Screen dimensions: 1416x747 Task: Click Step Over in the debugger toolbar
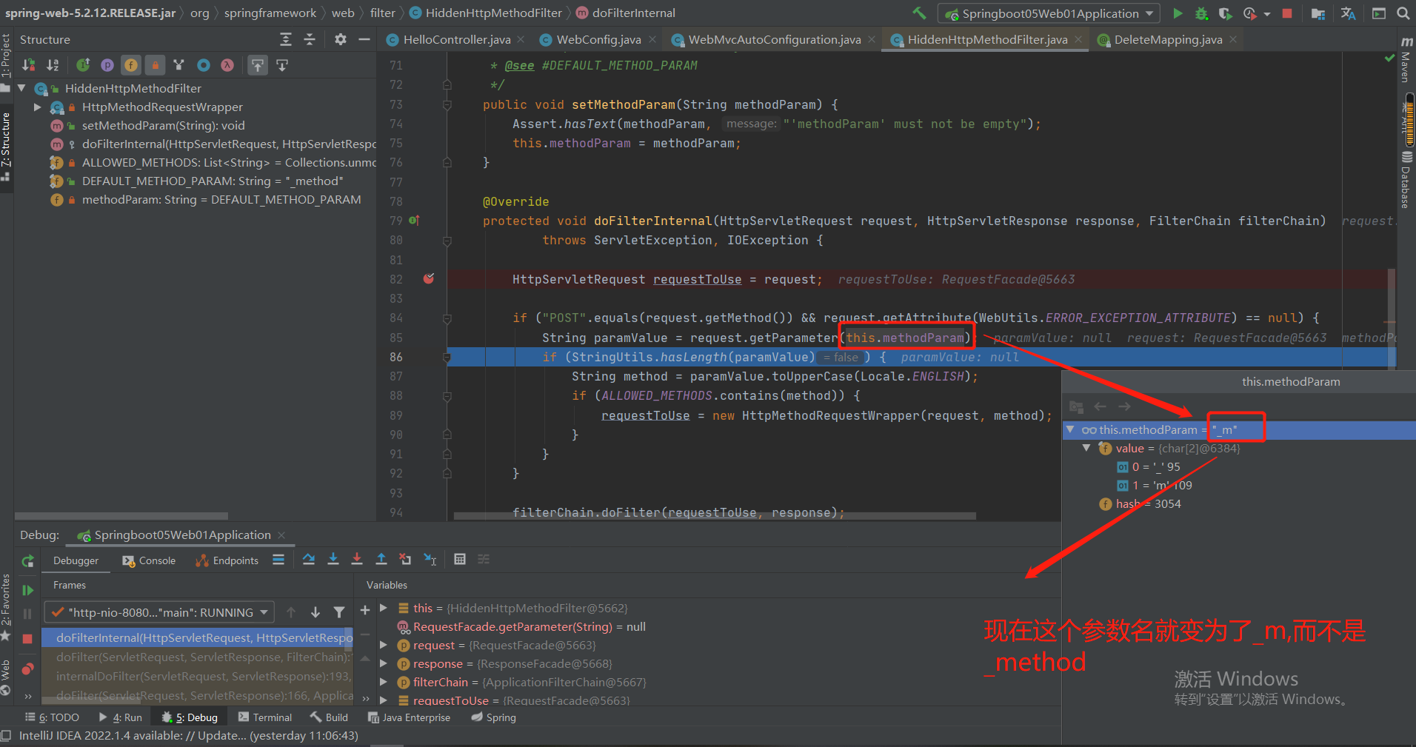tap(309, 559)
